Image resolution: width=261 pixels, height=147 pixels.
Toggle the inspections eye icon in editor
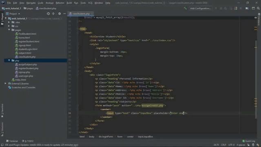click(256, 18)
